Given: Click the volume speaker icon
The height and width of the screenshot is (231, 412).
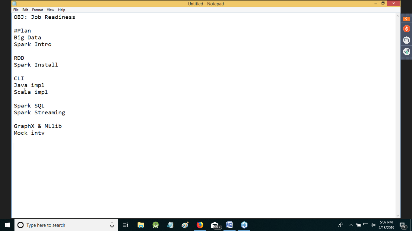Looking at the screenshot, I should [x=373, y=225].
